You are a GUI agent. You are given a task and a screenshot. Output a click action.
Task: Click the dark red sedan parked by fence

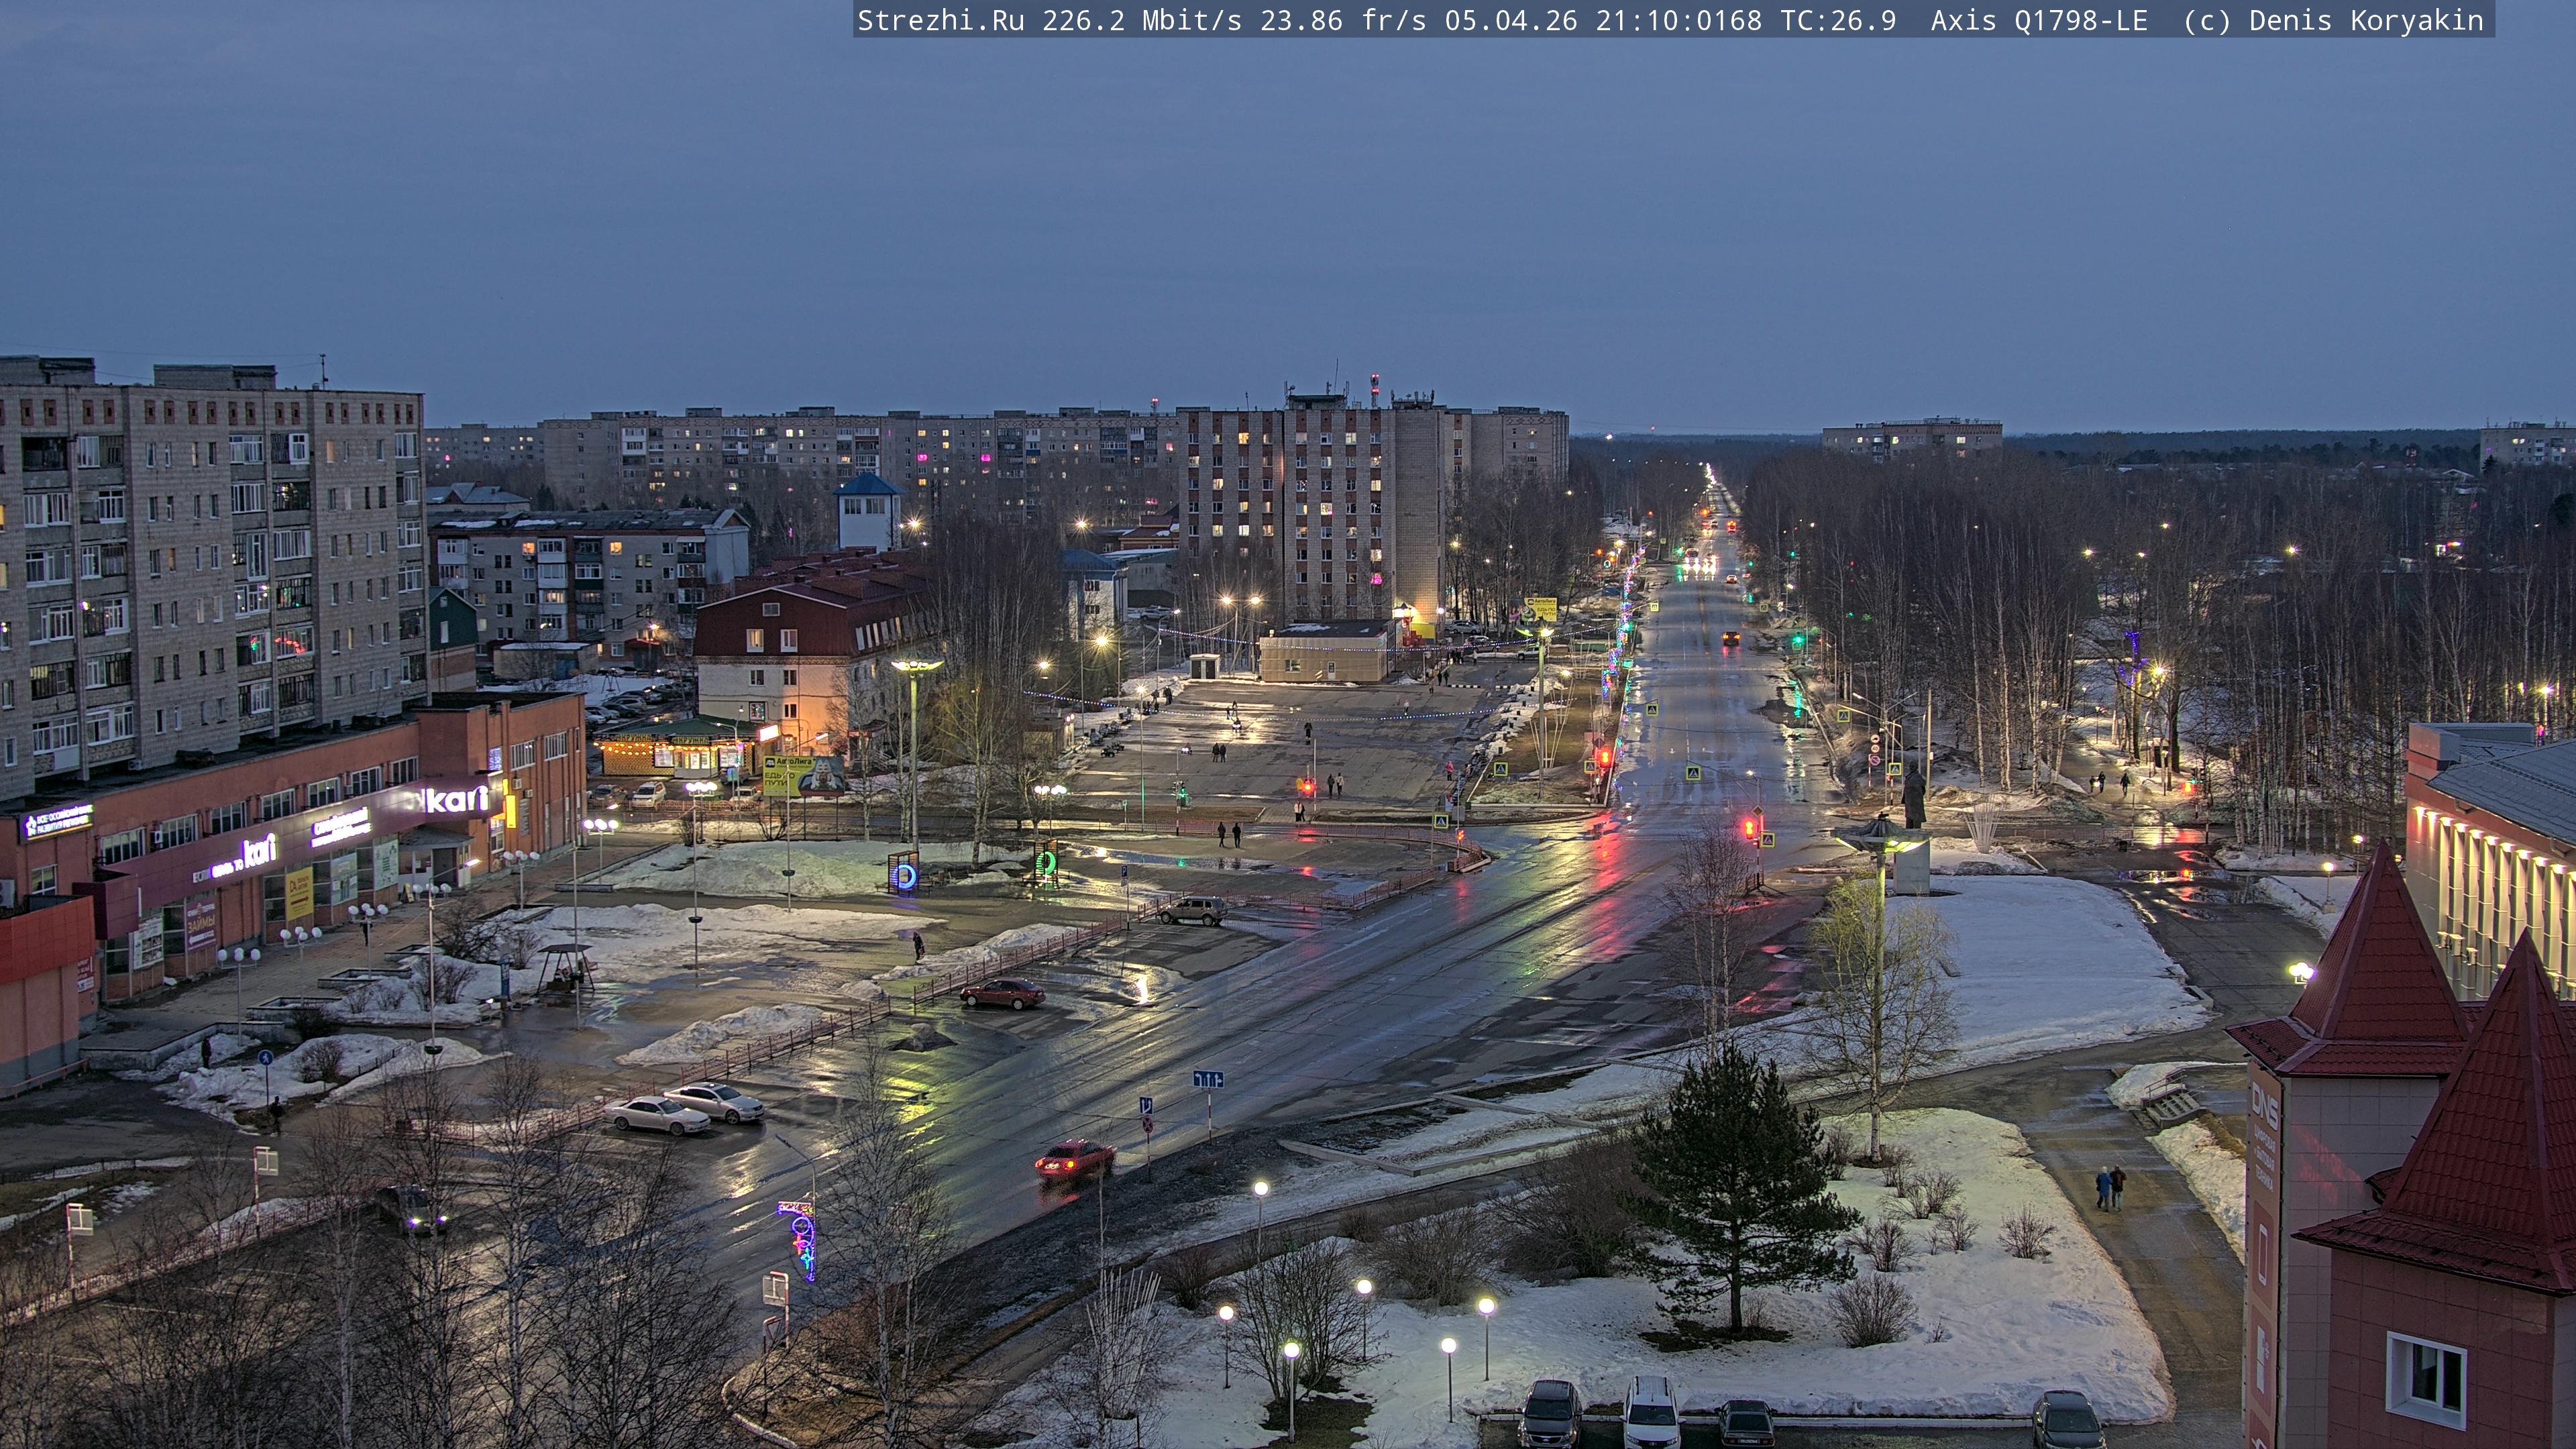(x=1002, y=993)
